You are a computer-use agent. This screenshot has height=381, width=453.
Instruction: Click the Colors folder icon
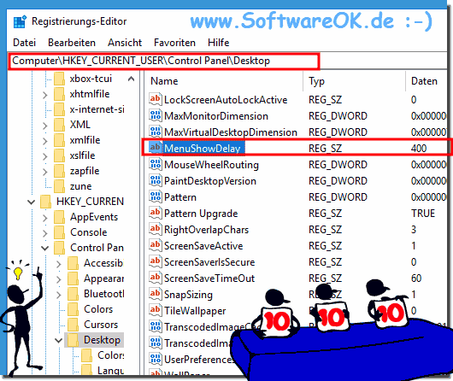pyautogui.click(x=73, y=309)
